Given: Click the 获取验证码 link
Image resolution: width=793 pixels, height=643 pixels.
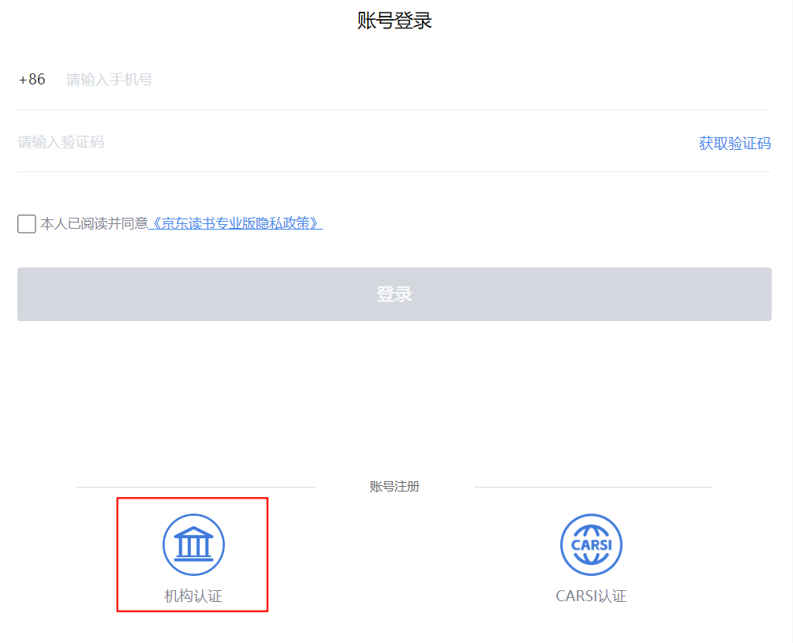Looking at the screenshot, I should click(734, 143).
